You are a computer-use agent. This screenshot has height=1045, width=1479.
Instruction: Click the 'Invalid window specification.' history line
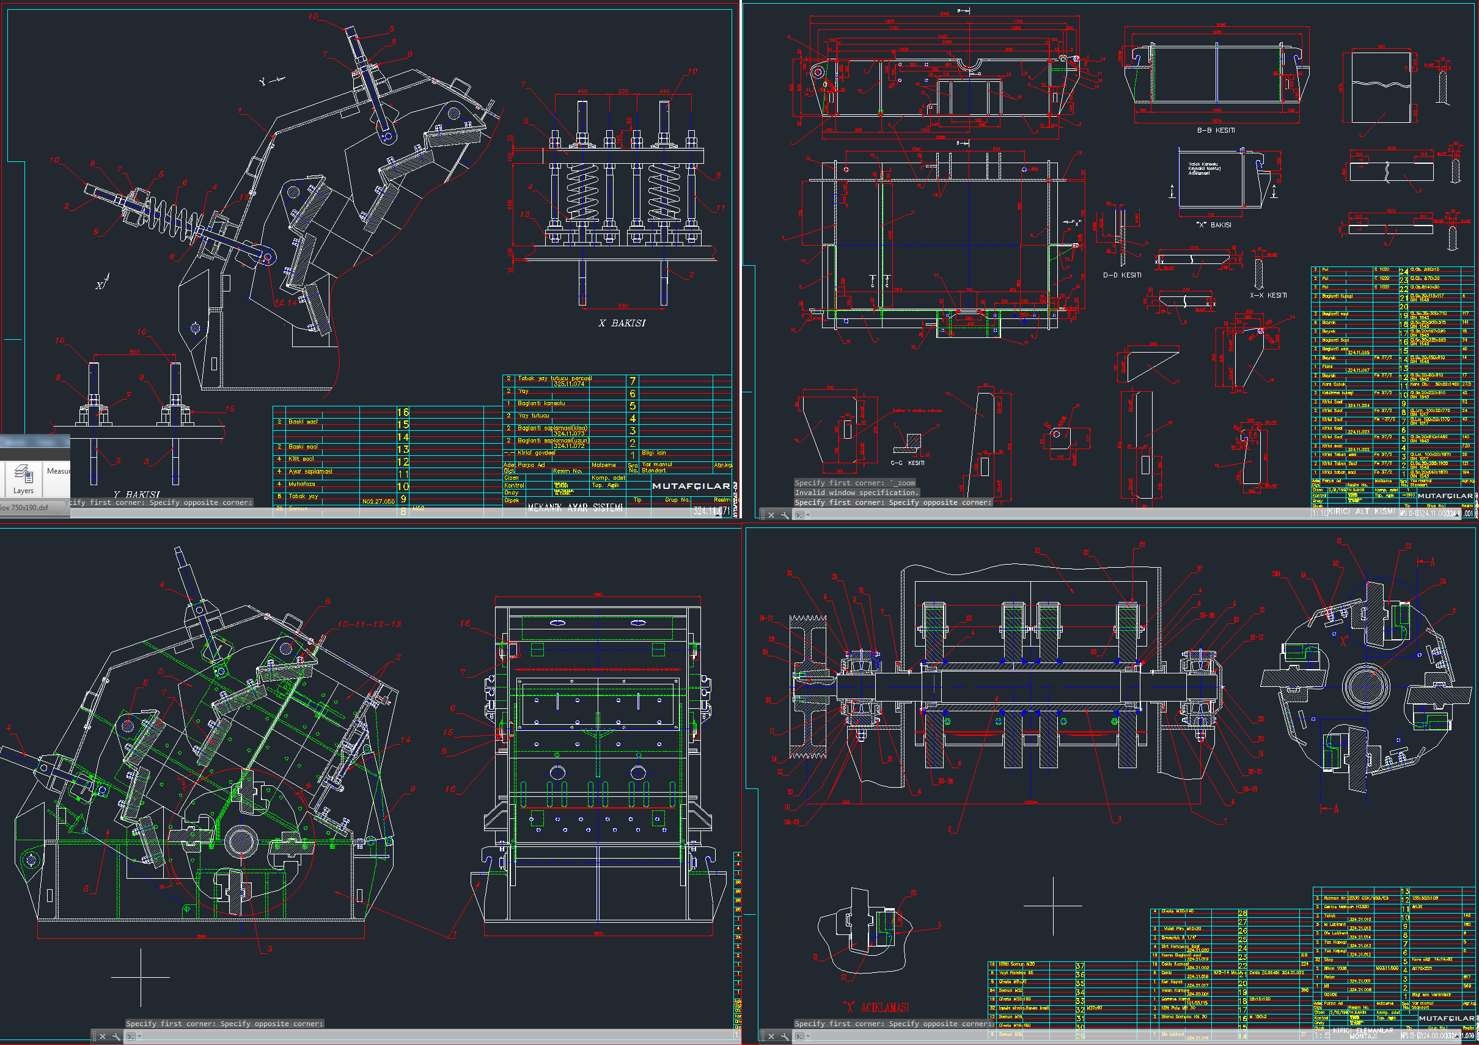[x=857, y=492]
